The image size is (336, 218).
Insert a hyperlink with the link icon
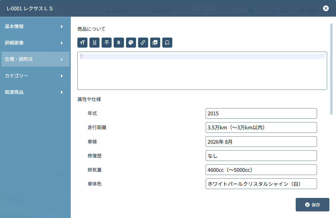pos(143,42)
